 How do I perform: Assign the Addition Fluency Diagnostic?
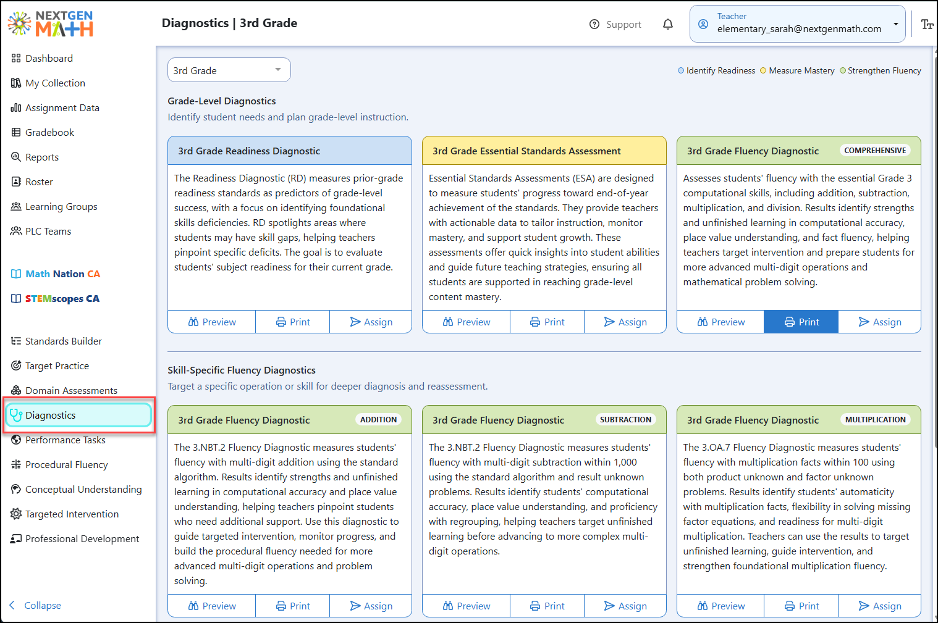click(371, 606)
